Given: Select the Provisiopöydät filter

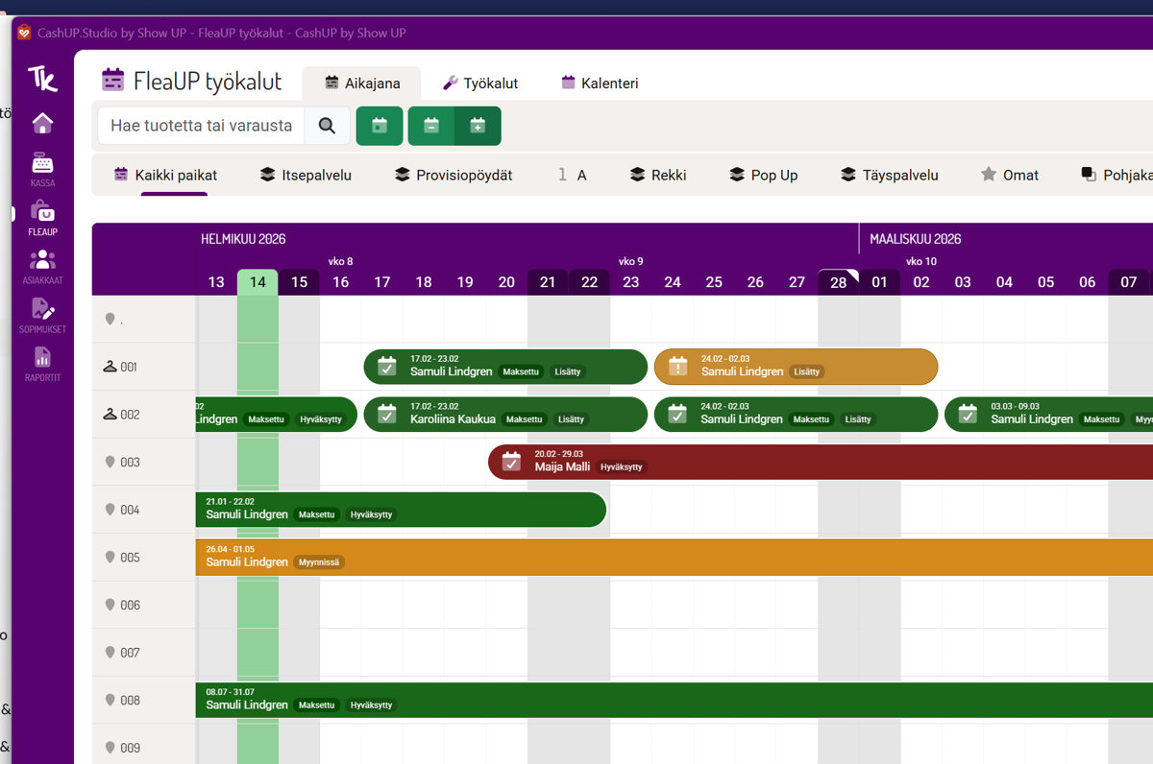Looking at the screenshot, I should tap(454, 175).
